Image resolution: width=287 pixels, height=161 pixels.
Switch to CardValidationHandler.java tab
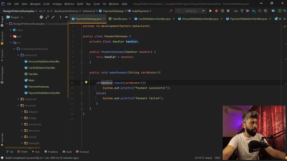pos(154,19)
